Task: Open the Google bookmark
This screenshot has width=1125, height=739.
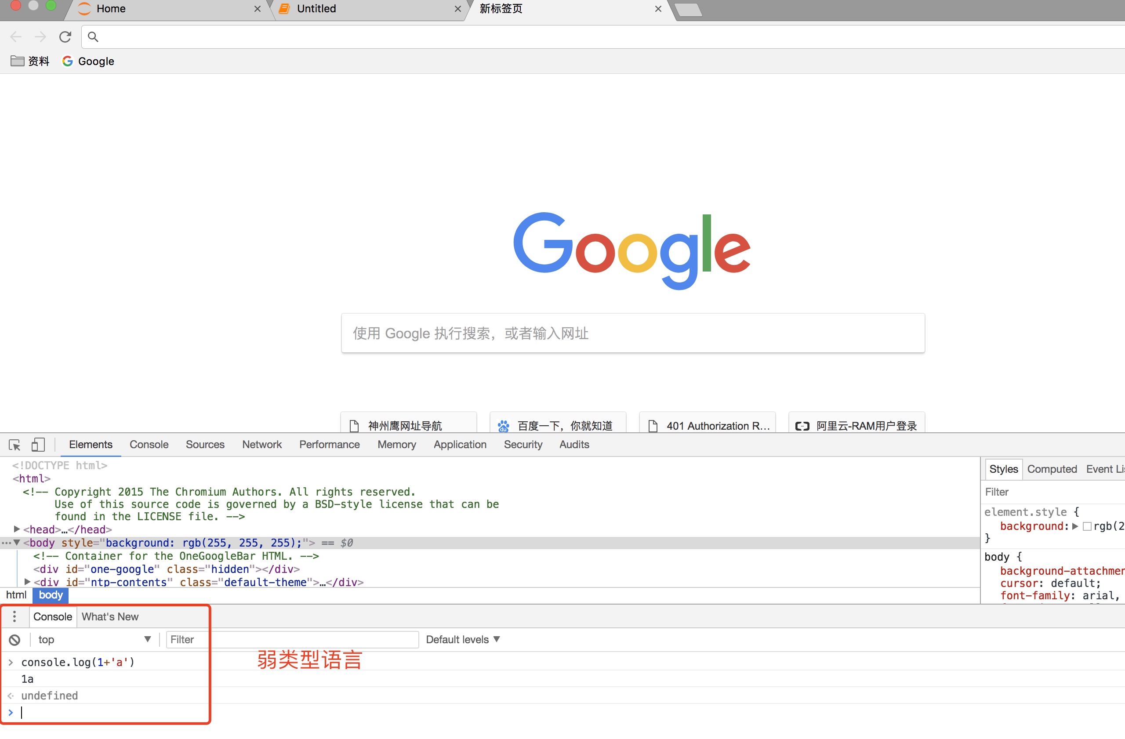Action: tap(88, 62)
